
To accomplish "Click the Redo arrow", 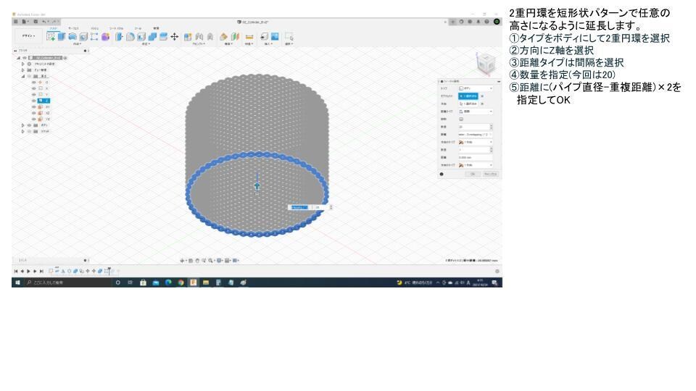I will coord(54,21).
